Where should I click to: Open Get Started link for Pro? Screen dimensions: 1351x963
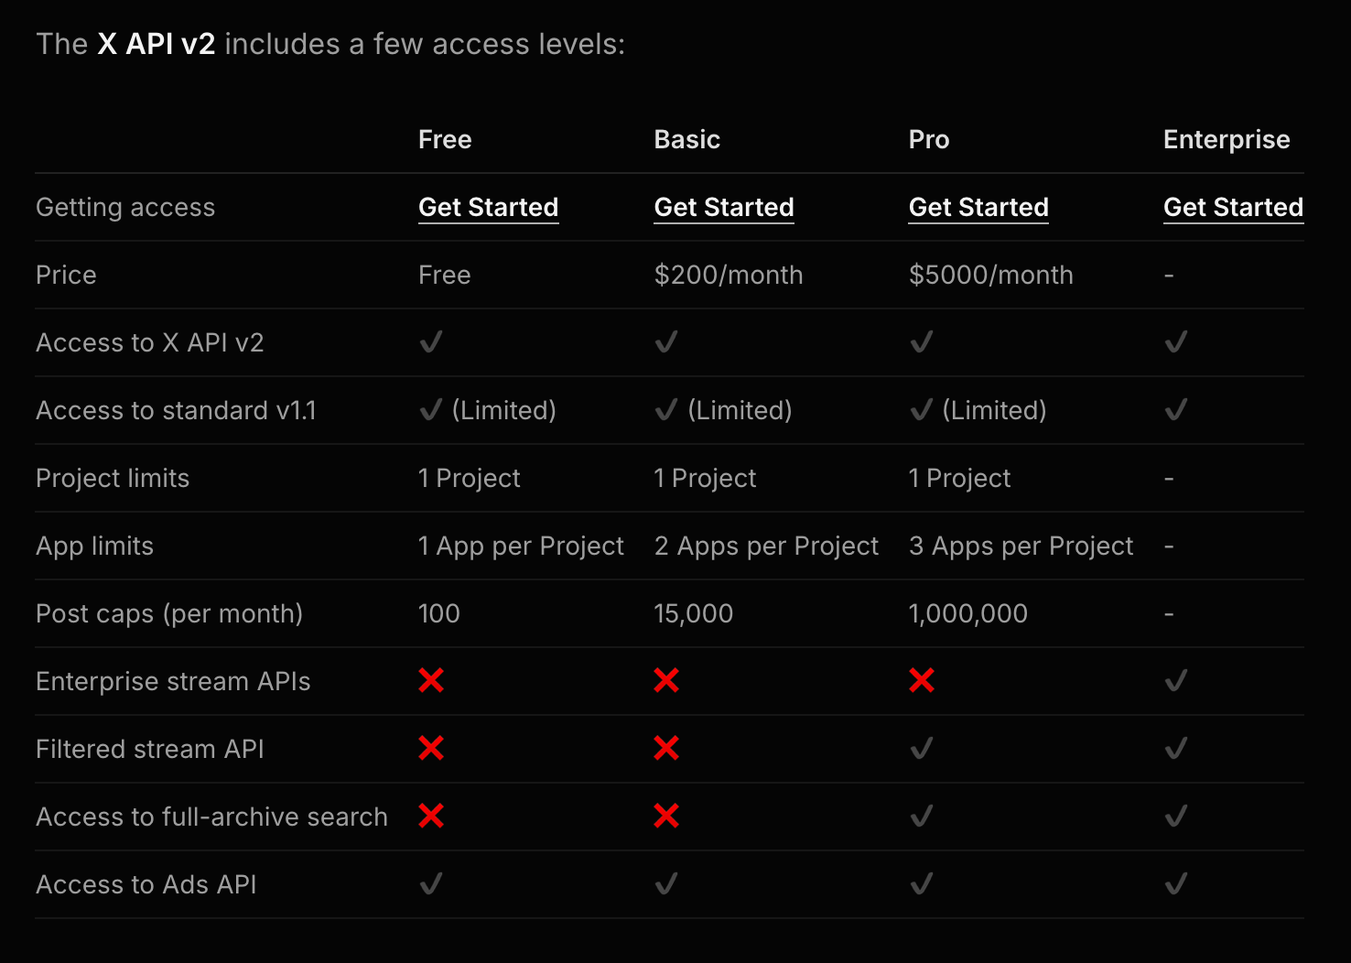(978, 208)
